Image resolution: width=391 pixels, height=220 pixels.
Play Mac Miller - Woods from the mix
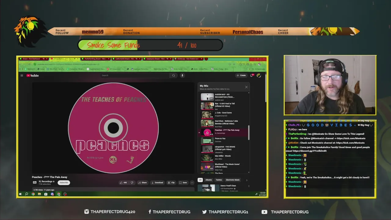pos(223,158)
